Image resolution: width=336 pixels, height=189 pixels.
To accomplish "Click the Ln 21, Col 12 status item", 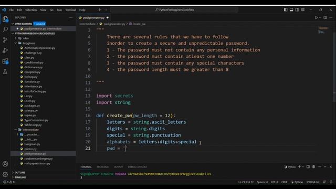I will click(x=246, y=182).
